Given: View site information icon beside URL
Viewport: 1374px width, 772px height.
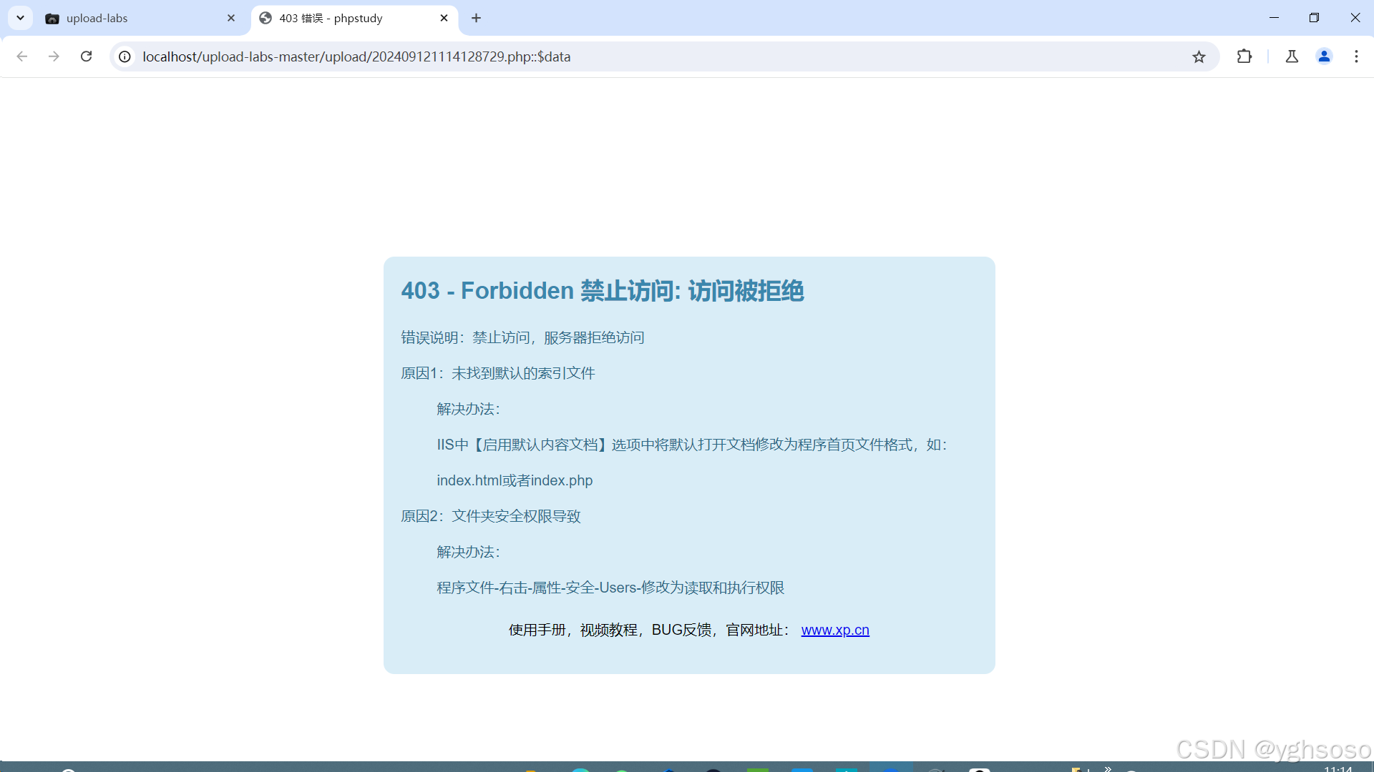Looking at the screenshot, I should pos(125,56).
